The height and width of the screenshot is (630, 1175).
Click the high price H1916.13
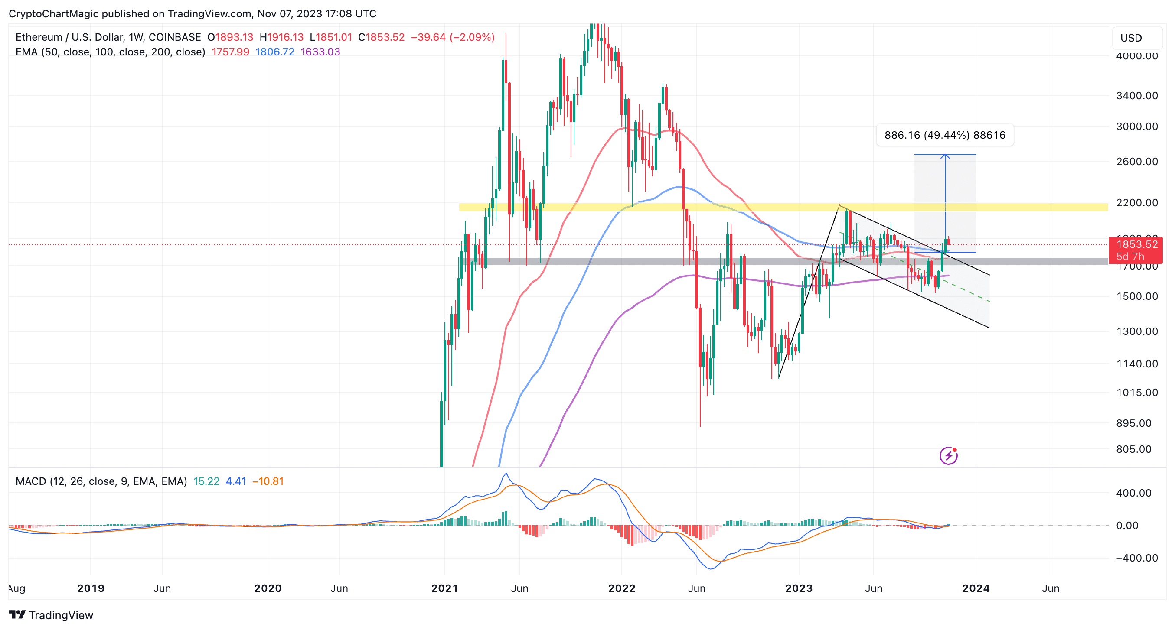click(281, 37)
